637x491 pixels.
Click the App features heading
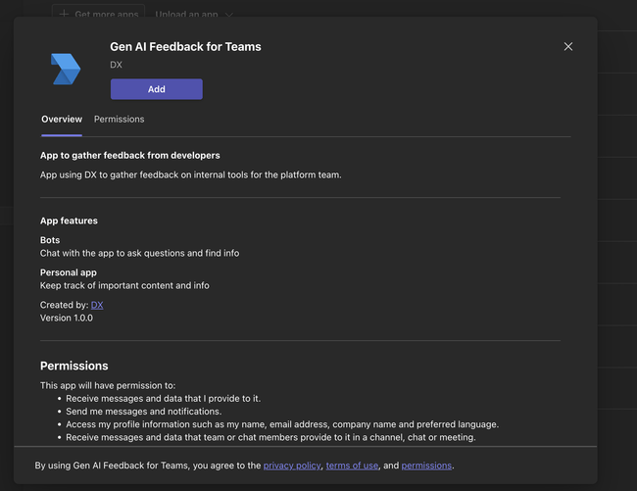[69, 221]
